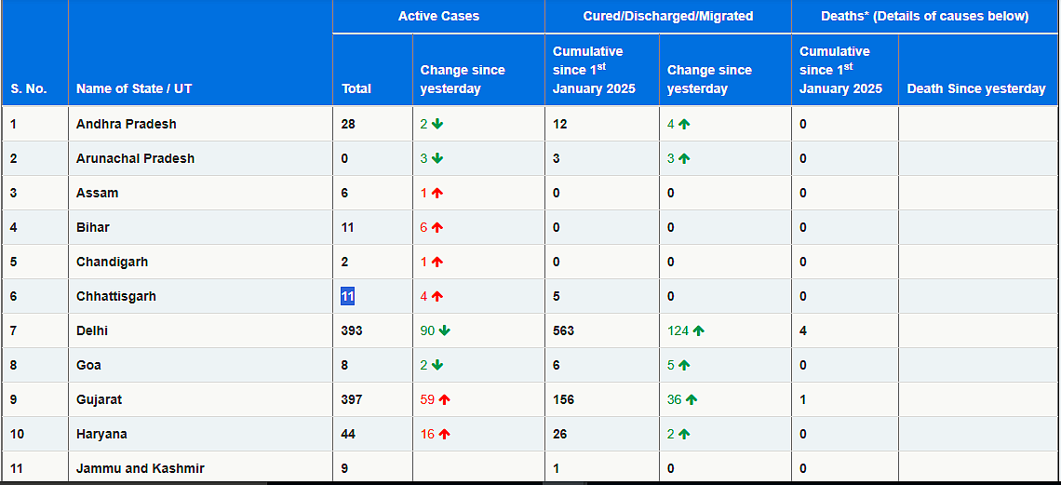Click the red up arrow in the Assam row
1061x485 pixels.
[437, 194]
